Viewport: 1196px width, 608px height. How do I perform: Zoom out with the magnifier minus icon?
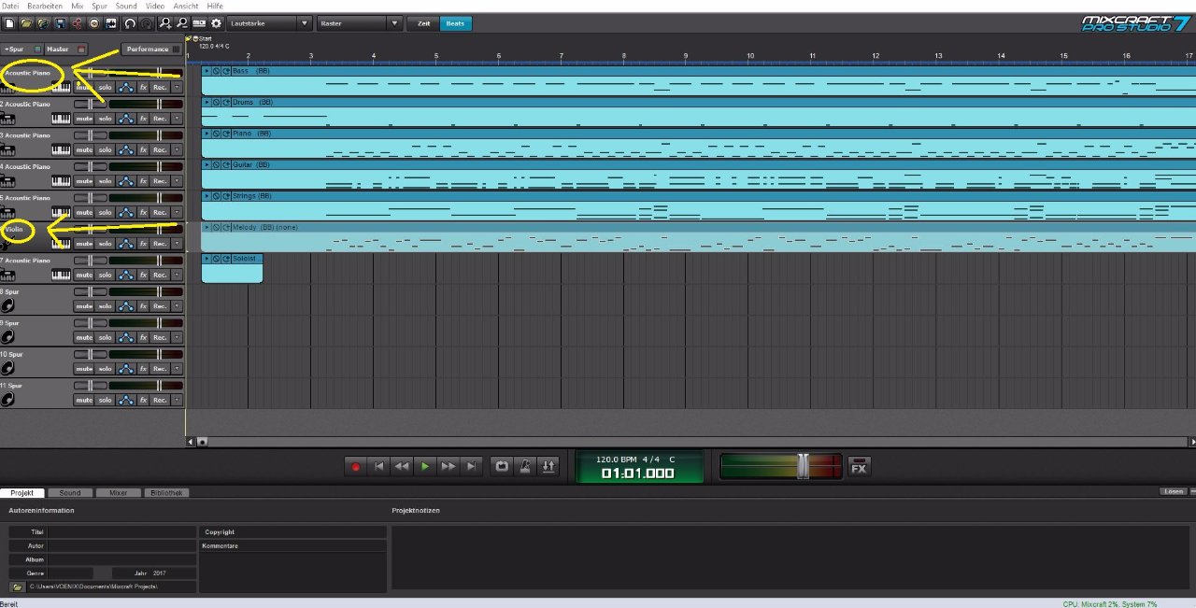coord(182,22)
